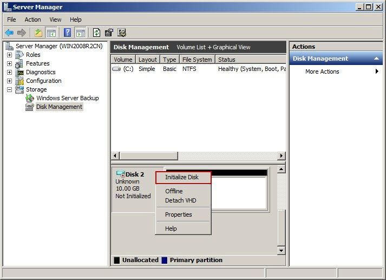The height and width of the screenshot is (280, 386).
Task: Sort by the File System column header
Action: pos(197,60)
